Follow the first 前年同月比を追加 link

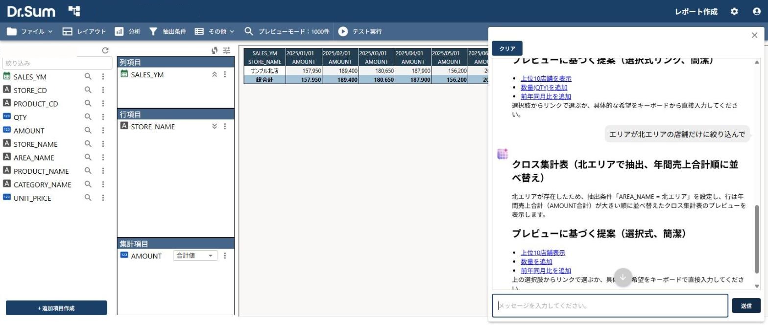point(546,96)
